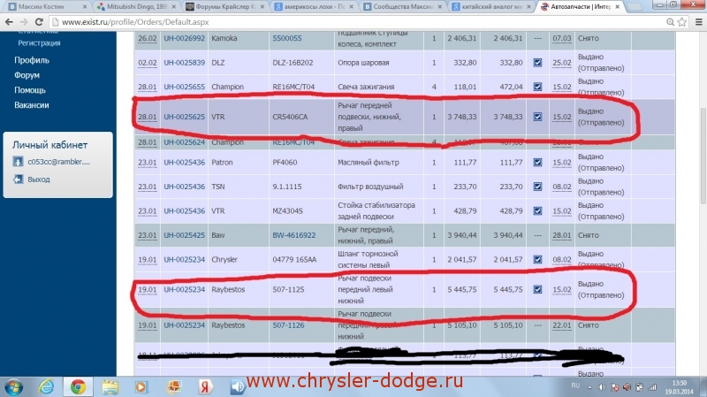Image resolution: width=707 pixels, height=397 pixels.
Task: Click the magnifier zoom icon in address bar
Action: 671,21
